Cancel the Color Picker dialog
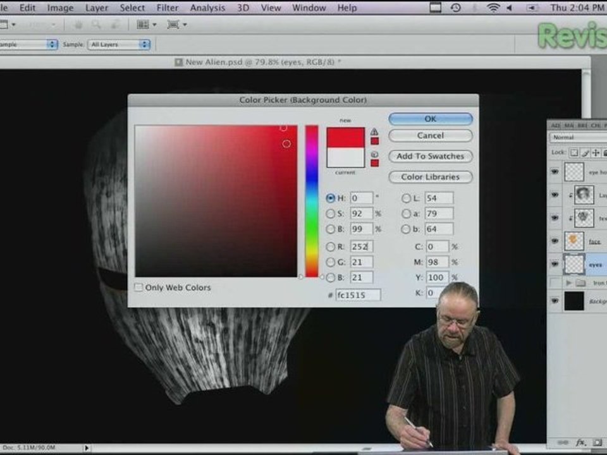 (x=431, y=135)
